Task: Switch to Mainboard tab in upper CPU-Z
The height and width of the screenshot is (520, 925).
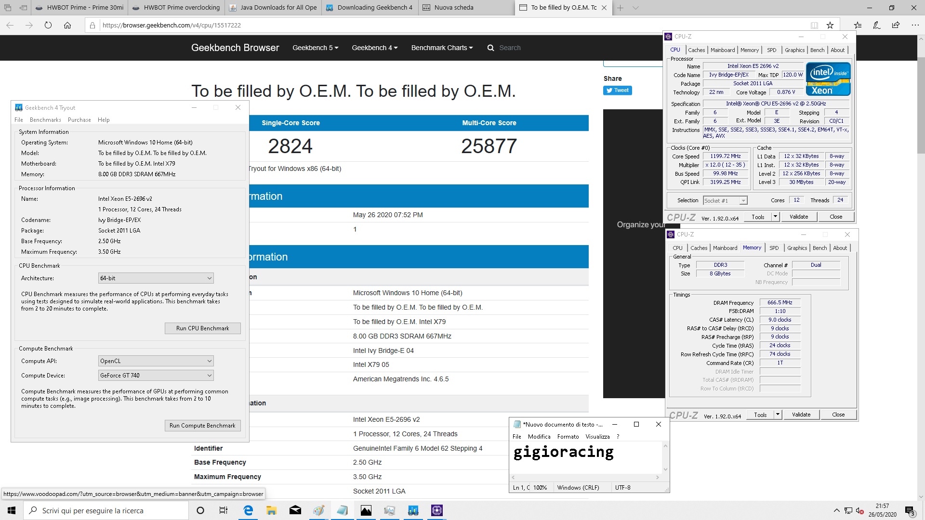Action: point(723,50)
